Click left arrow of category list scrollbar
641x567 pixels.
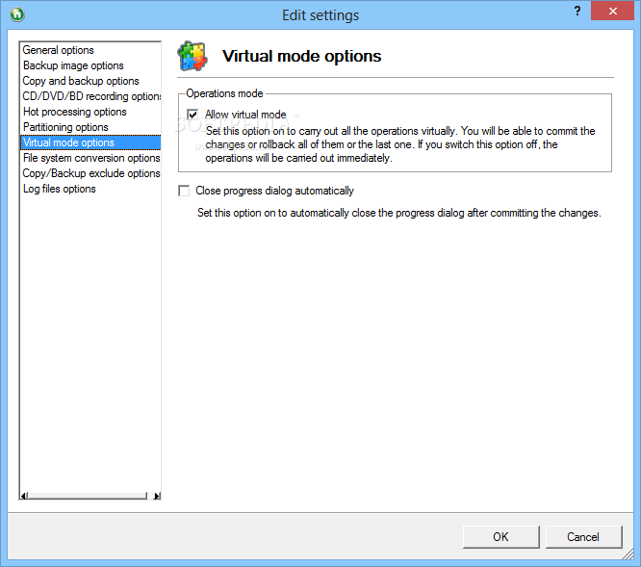pyautogui.click(x=24, y=496)
